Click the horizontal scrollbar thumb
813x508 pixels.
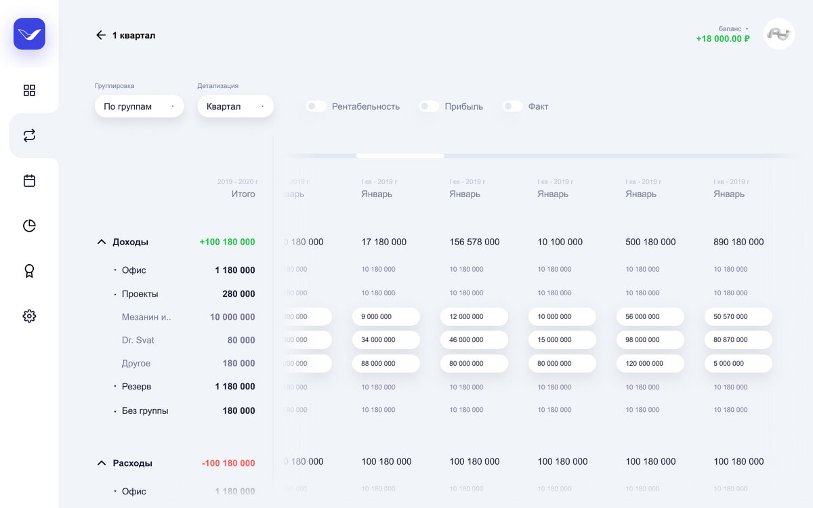(400, 156)
